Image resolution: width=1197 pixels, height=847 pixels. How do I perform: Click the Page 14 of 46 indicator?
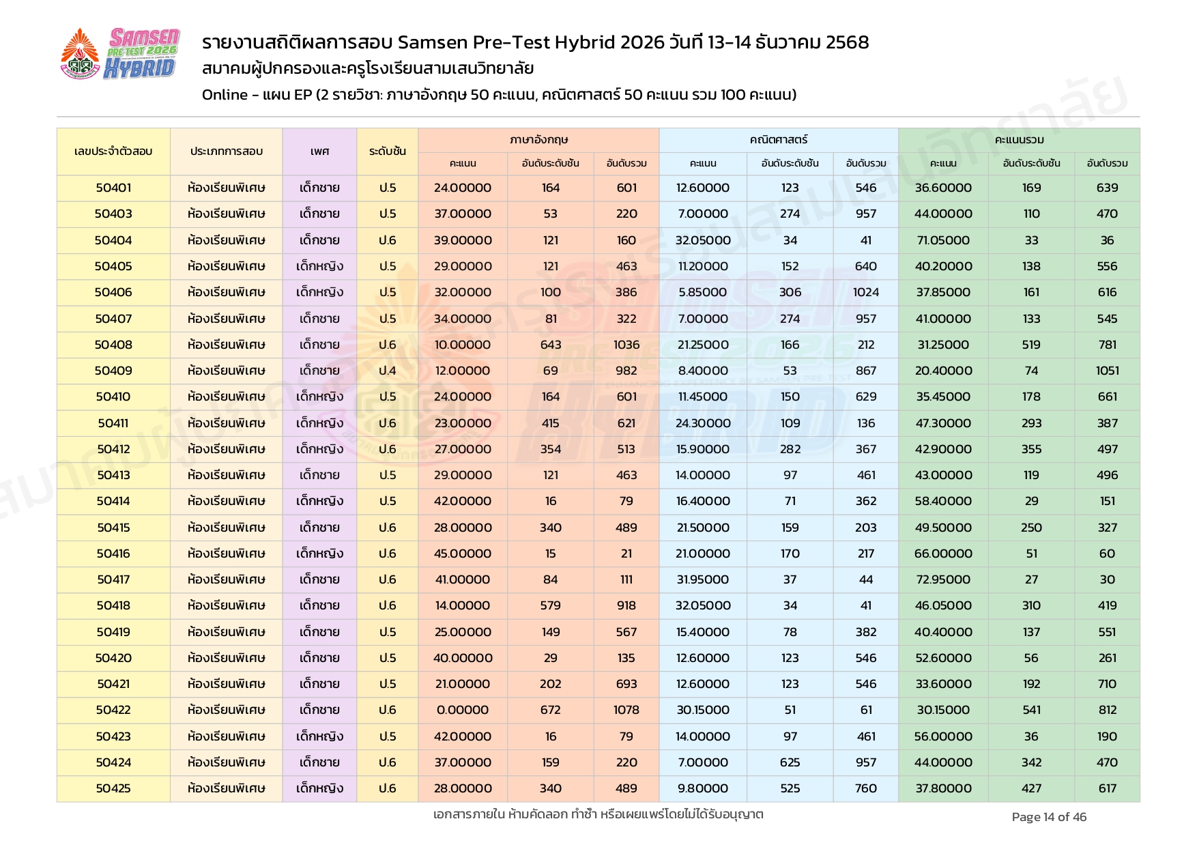1049,817
